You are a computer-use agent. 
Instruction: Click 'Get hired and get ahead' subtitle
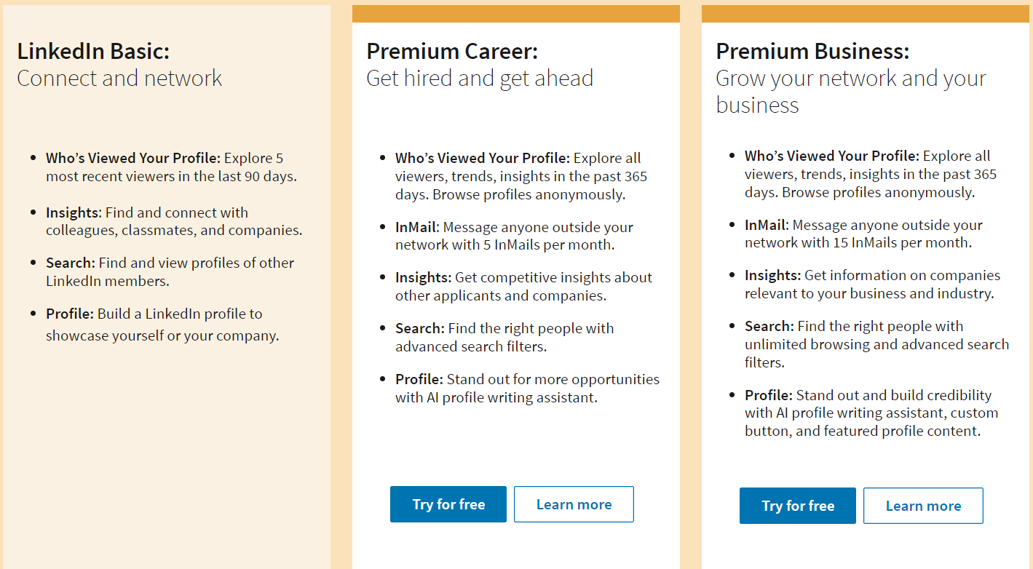coord(479,79)
